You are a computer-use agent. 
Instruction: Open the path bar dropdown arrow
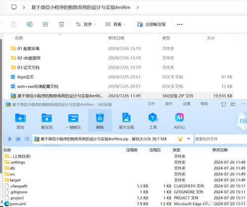(189, 139)
